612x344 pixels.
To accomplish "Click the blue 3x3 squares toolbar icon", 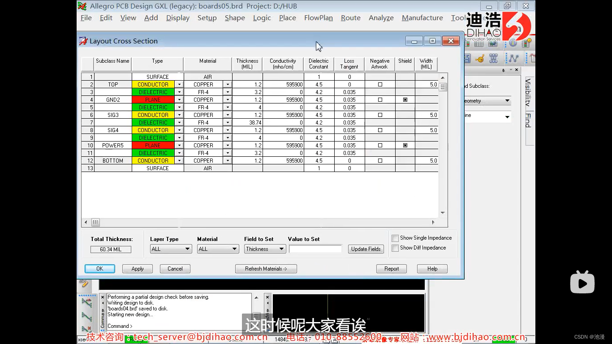I will 494,59.
